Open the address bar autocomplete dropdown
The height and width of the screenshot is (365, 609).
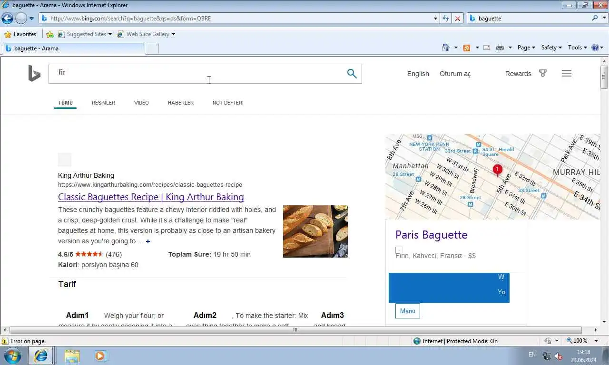pyautogui.click(x=435, y=19)
